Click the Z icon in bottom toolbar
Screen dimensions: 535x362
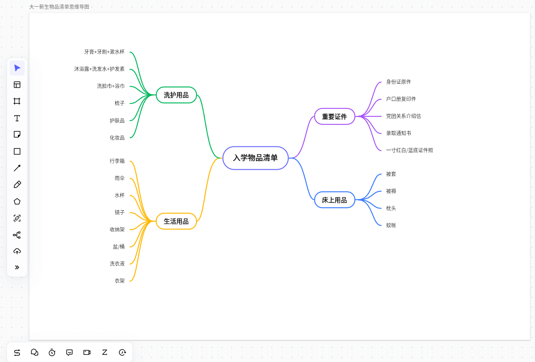click(x=105, y=352)
